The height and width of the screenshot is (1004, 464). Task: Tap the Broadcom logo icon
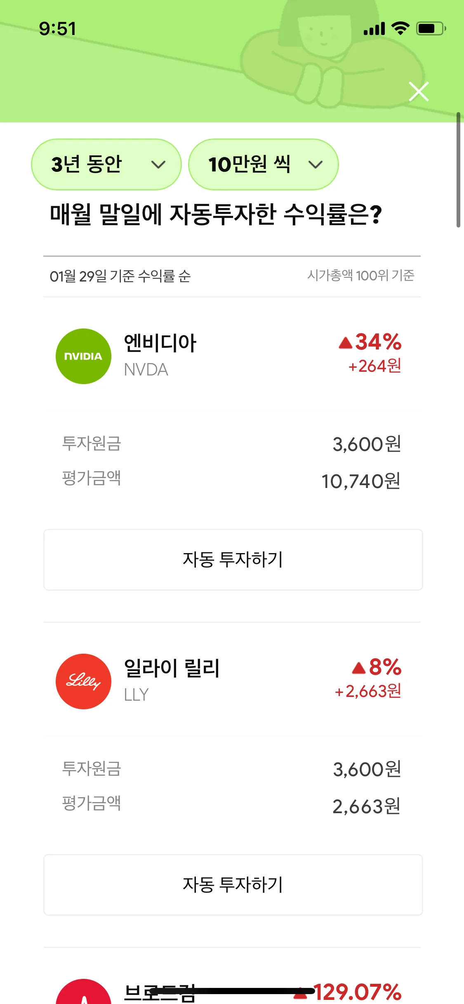(83, 993)
